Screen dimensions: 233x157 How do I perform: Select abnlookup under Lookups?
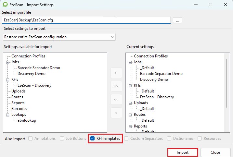point(27,120)
